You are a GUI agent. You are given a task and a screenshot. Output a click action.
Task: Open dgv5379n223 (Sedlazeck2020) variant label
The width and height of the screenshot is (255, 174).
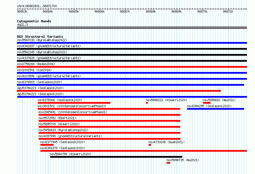point(40,94)
